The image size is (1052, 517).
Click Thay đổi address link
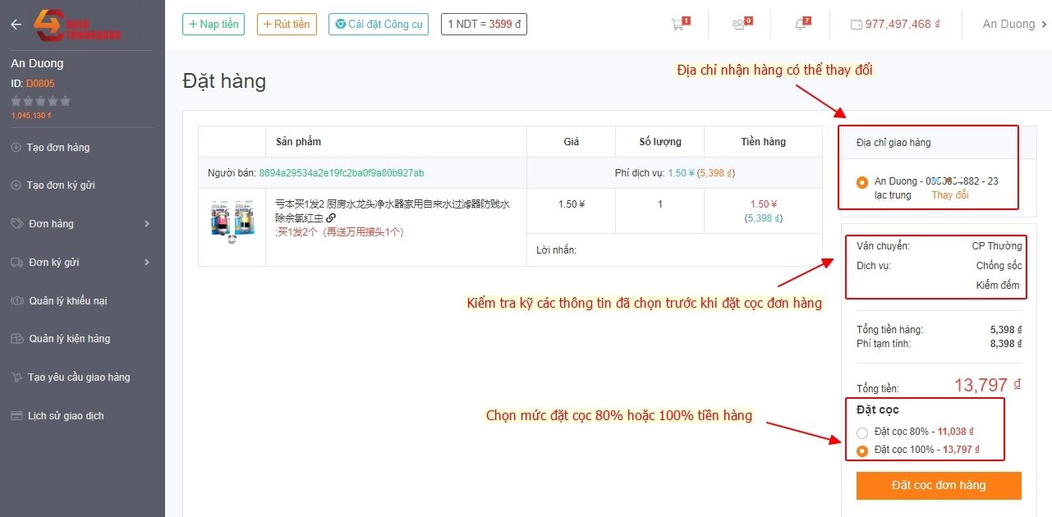pos(950,195)
